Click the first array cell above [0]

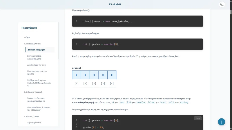pyautogui.click(x=77, y=75)
